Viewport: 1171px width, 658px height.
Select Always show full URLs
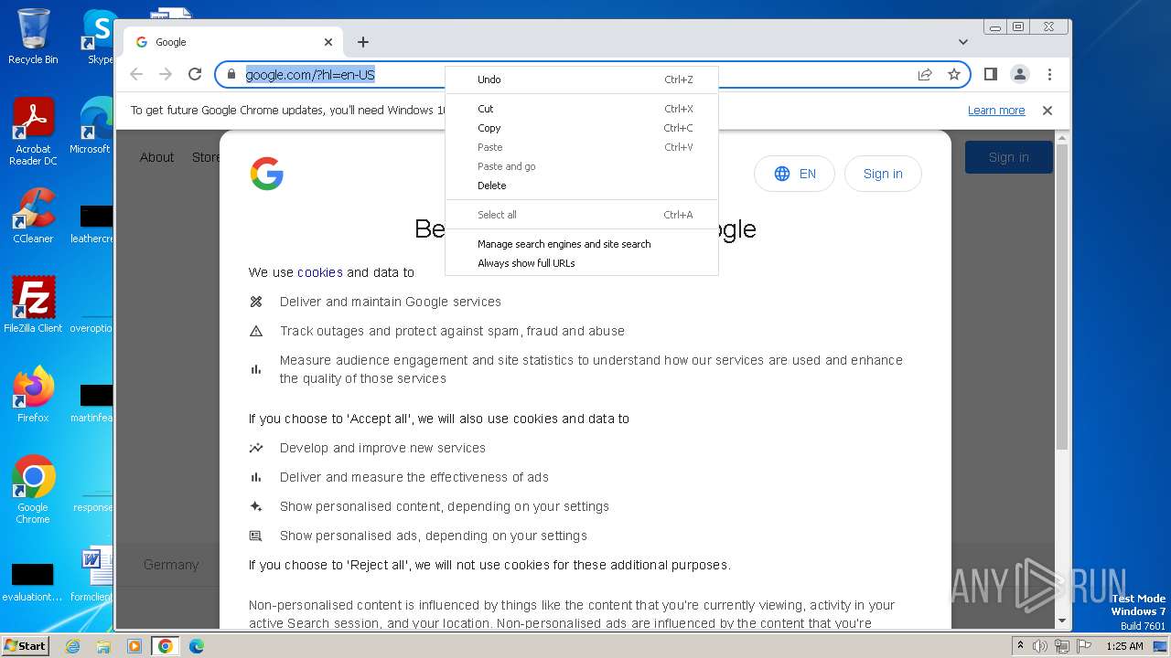coord(582,263)
